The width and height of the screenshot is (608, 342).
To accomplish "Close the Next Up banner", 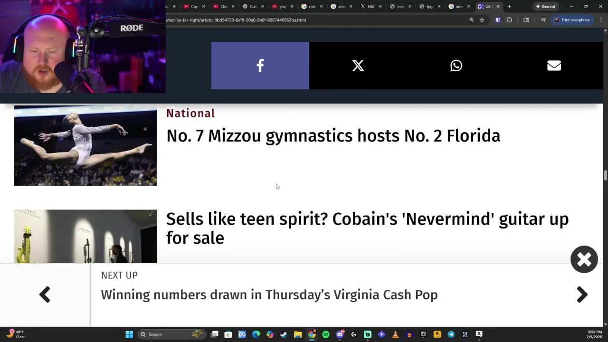I will 584,259.
